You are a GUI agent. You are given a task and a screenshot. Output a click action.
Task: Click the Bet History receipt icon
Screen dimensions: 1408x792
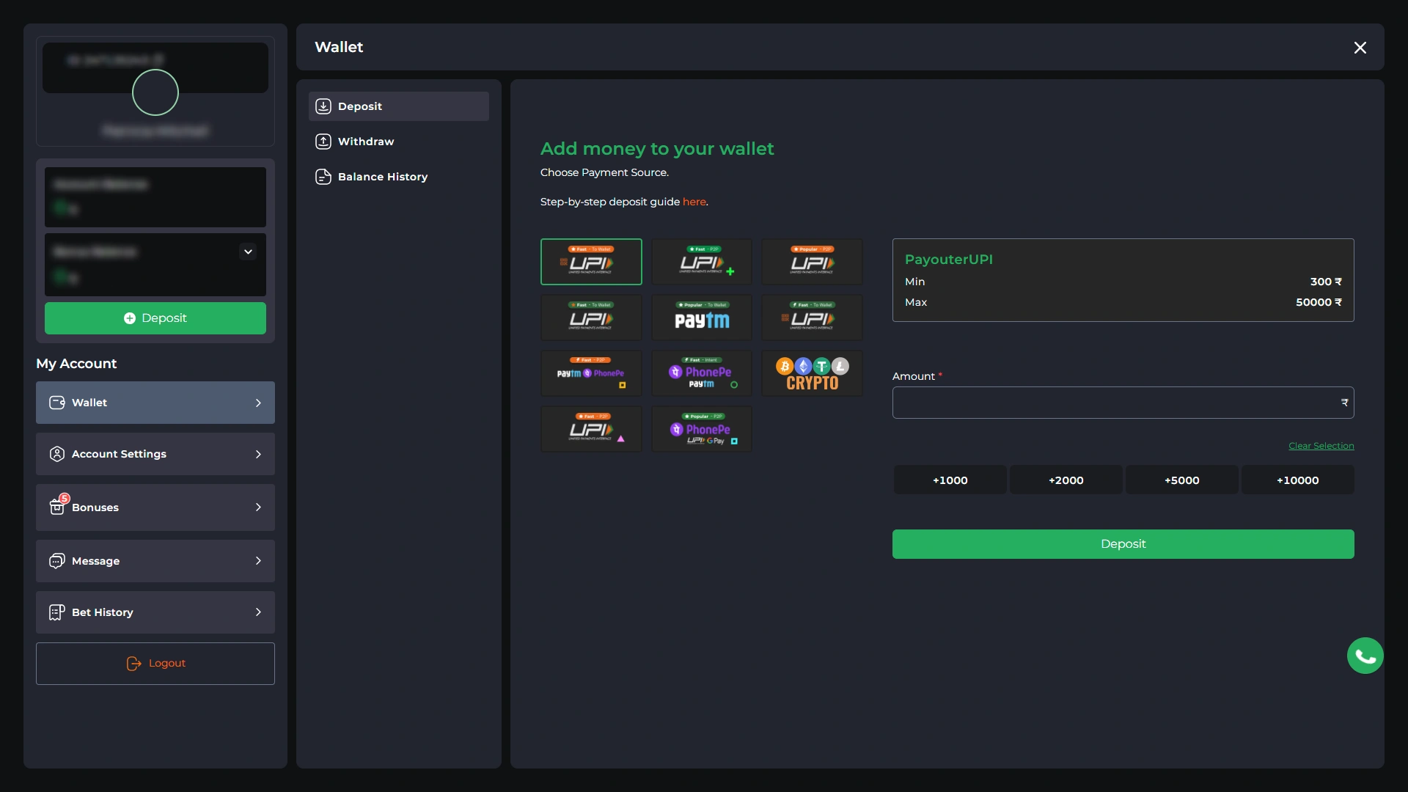point(57,612)
